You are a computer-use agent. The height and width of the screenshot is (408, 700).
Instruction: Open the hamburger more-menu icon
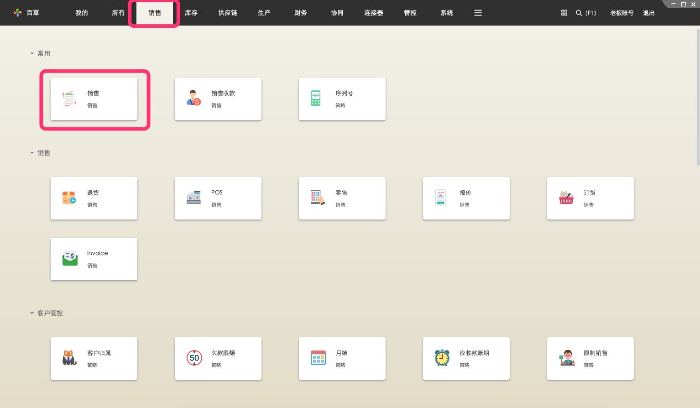pyautogui.click(x=478, y=13)
